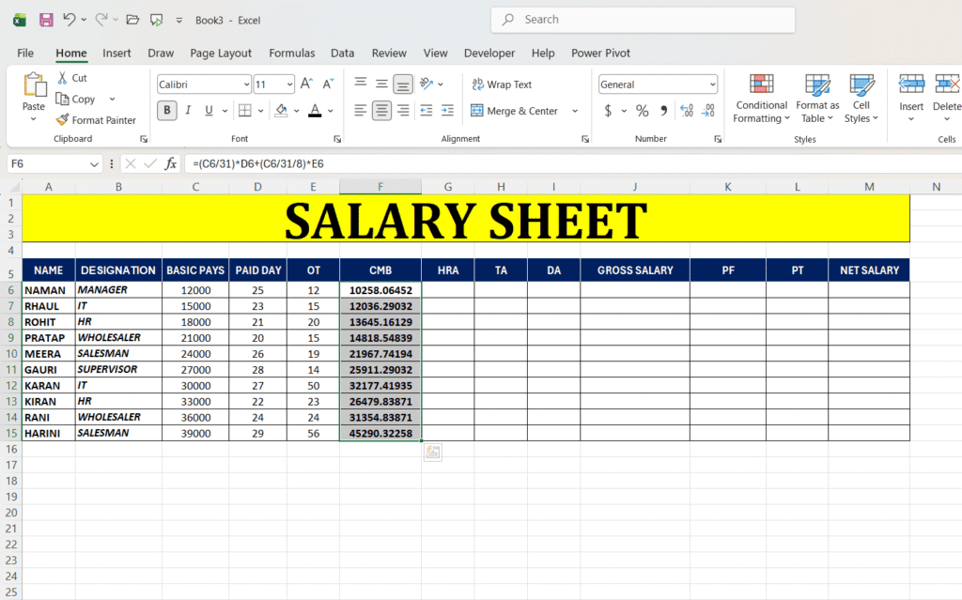Click the Undo icon
This screenshot has width=962, height=600.
[70, 20]
